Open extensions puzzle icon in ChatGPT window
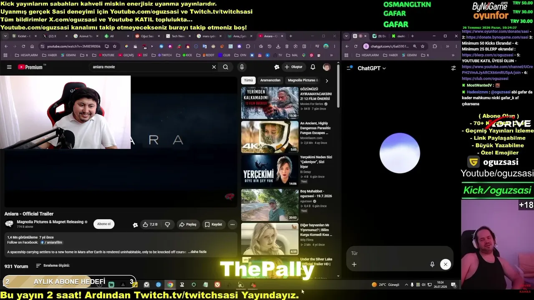The image size is (534, 300). point(435,46)
